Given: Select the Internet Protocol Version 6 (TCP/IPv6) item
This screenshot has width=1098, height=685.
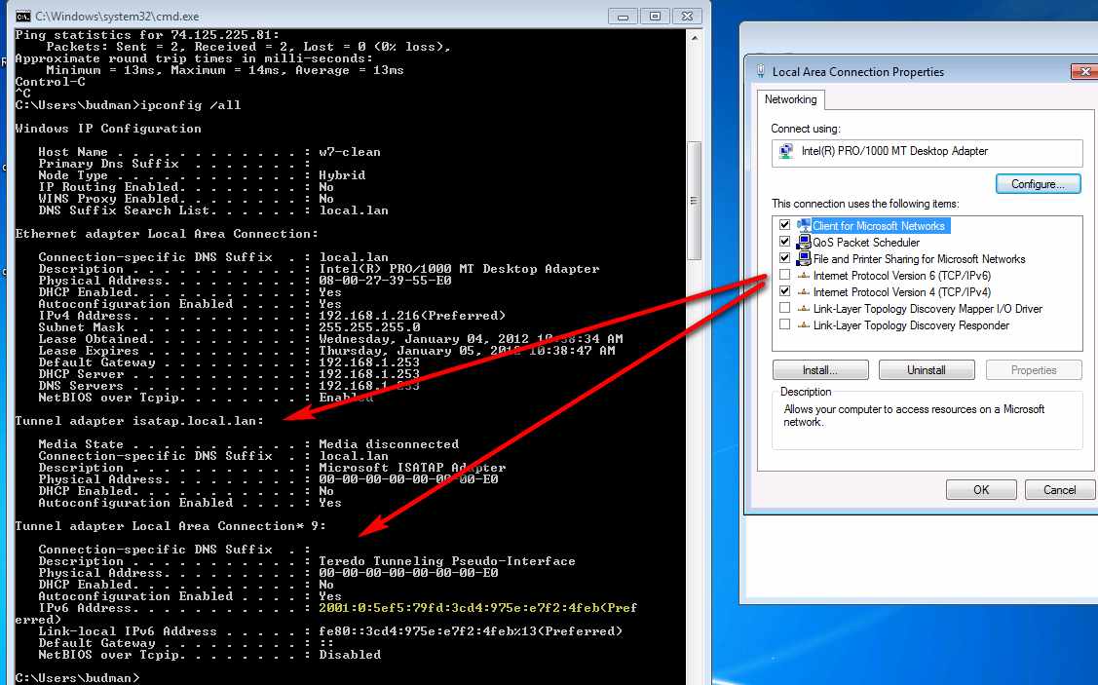Looking at the screenshot, I should point(901,276).
